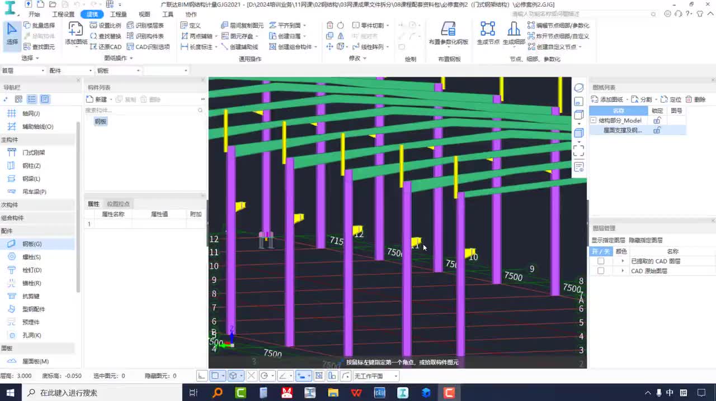Click 创建辅助线 create auxiliary line
The width and height of the screenshot is (716, 401).
[239, 47]
